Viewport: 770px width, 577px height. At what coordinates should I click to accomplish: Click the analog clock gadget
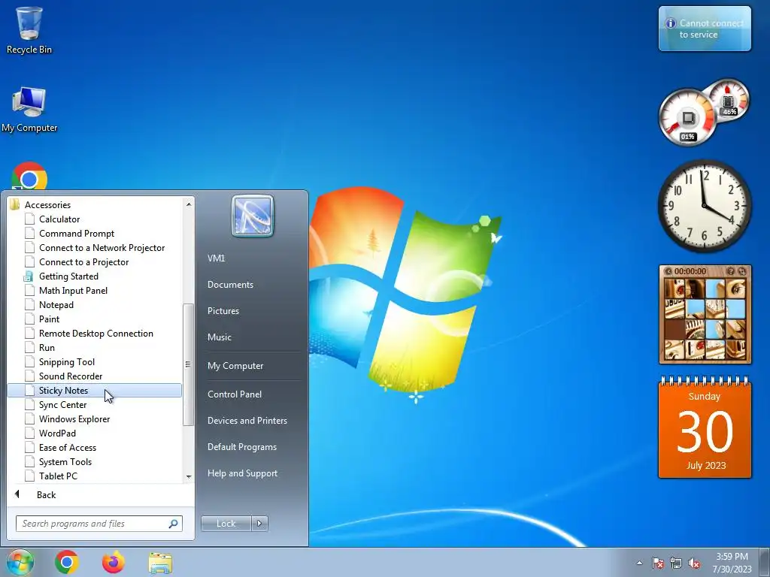click(705, 205)
